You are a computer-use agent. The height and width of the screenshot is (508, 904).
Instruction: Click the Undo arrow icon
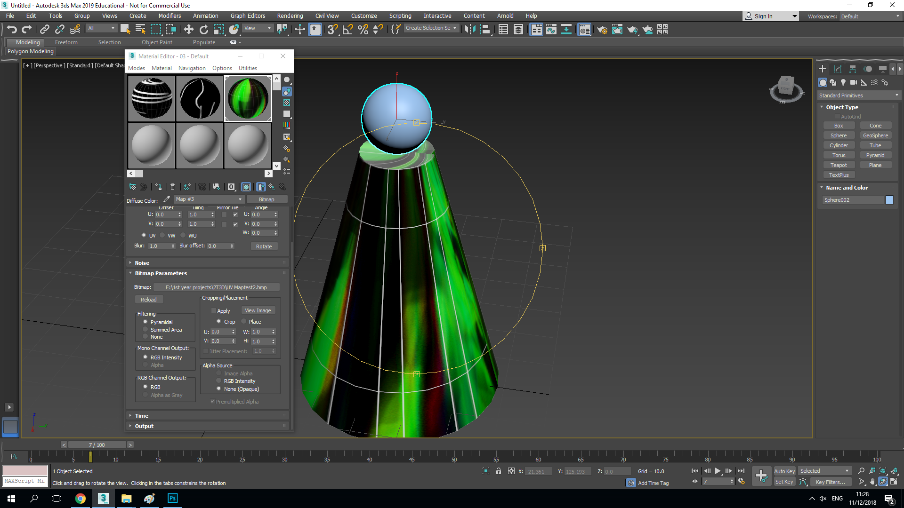[12, 30]
